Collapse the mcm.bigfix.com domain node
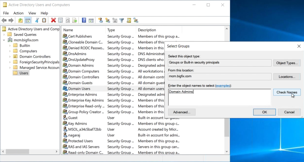Screen dimensions: 304x162 pyautogui.click(x=4, y=40)
